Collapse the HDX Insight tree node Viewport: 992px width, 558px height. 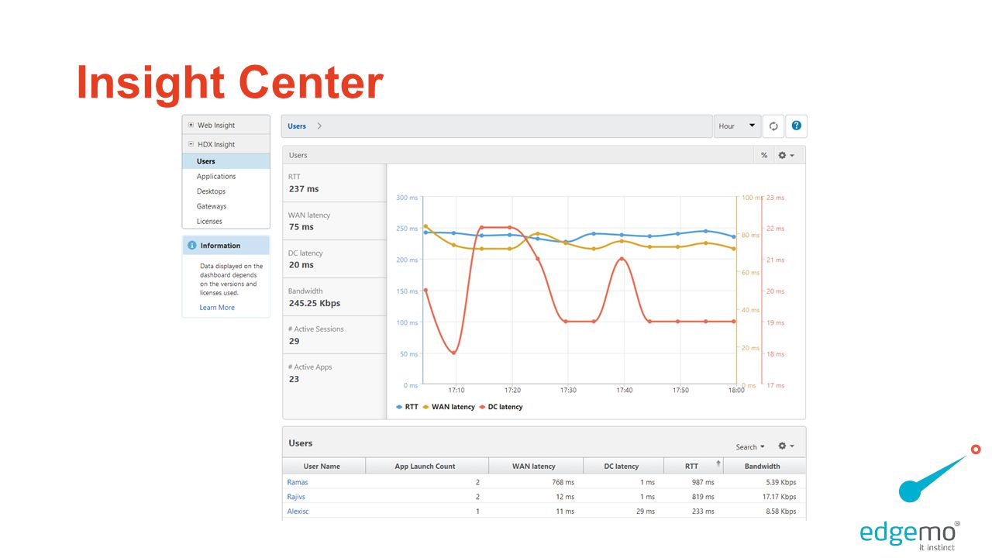(x=191, y=144)
